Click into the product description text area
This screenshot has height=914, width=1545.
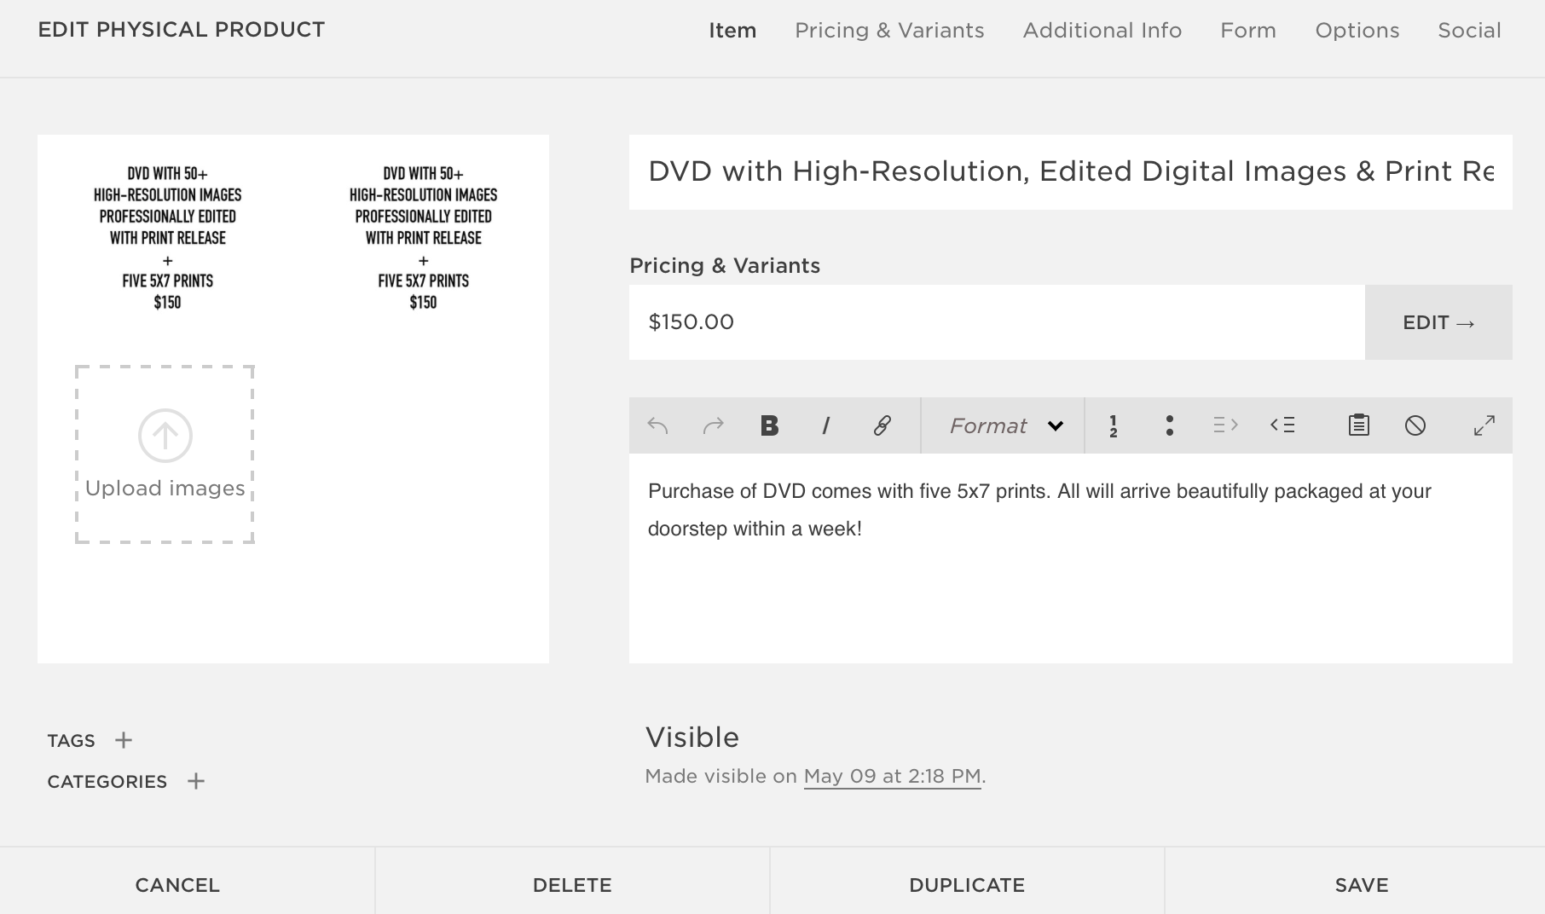1071,558
